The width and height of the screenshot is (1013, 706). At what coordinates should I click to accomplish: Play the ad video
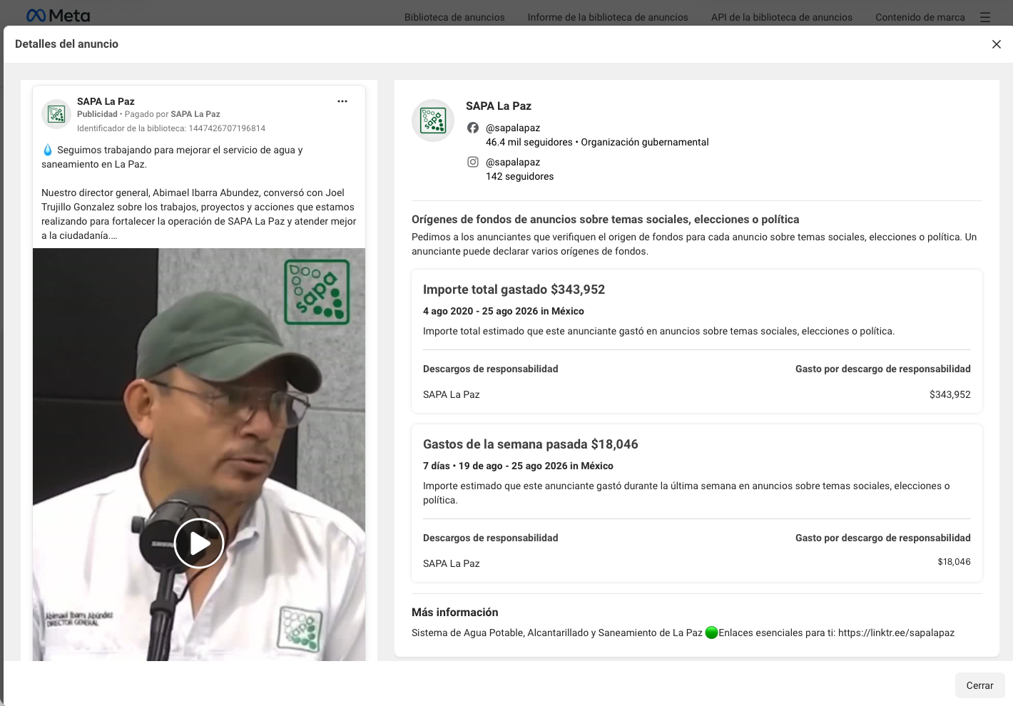[x=199, y=543]
